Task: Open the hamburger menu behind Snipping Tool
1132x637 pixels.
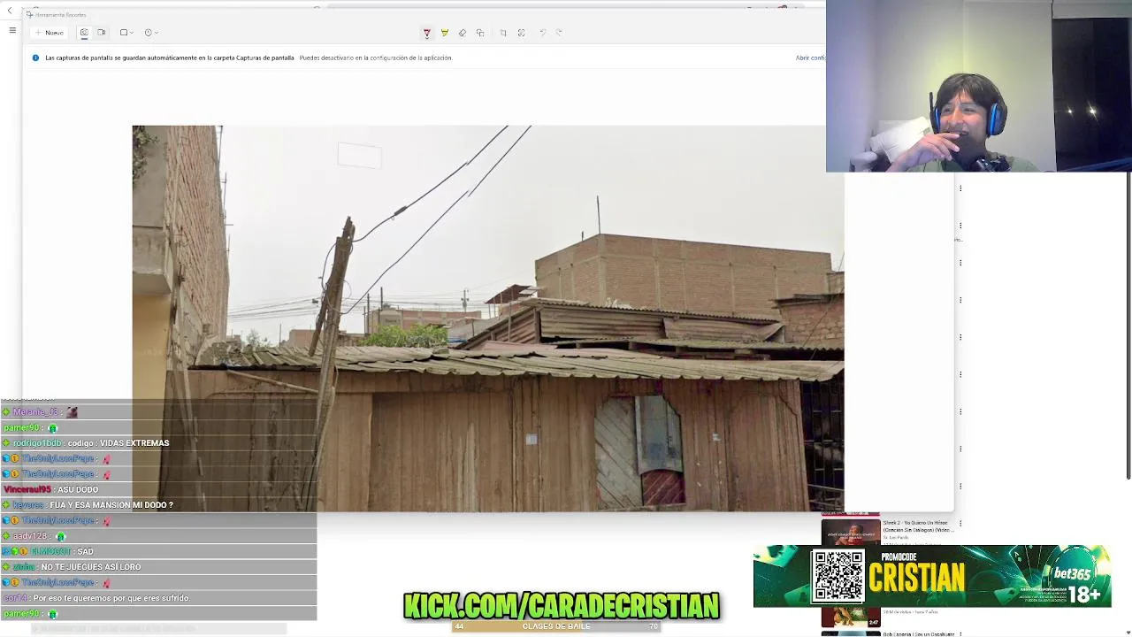Action: pyautogui.click(x=12, y=30)
